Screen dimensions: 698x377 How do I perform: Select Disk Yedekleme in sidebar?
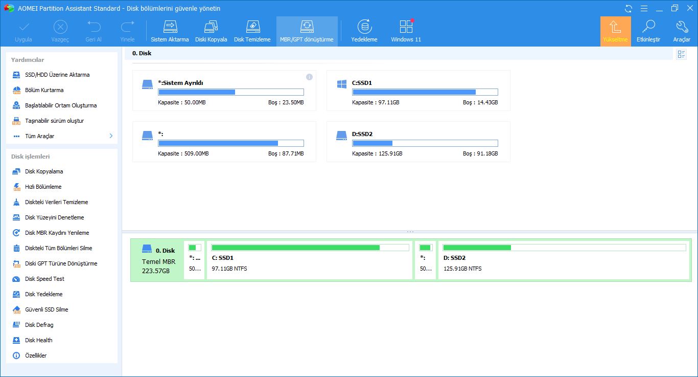tap(44, 294)
